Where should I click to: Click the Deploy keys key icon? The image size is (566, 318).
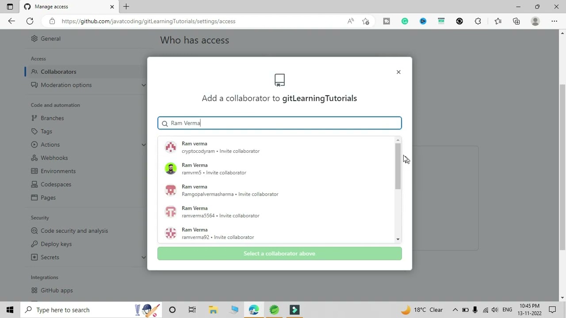point(34,244)
